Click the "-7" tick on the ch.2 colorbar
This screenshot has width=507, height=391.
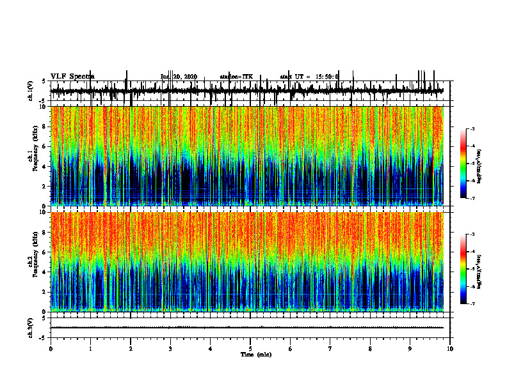472,303
